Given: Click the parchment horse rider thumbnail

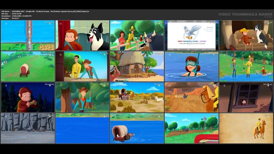Looking at the screenshot, I should (246, 128).
